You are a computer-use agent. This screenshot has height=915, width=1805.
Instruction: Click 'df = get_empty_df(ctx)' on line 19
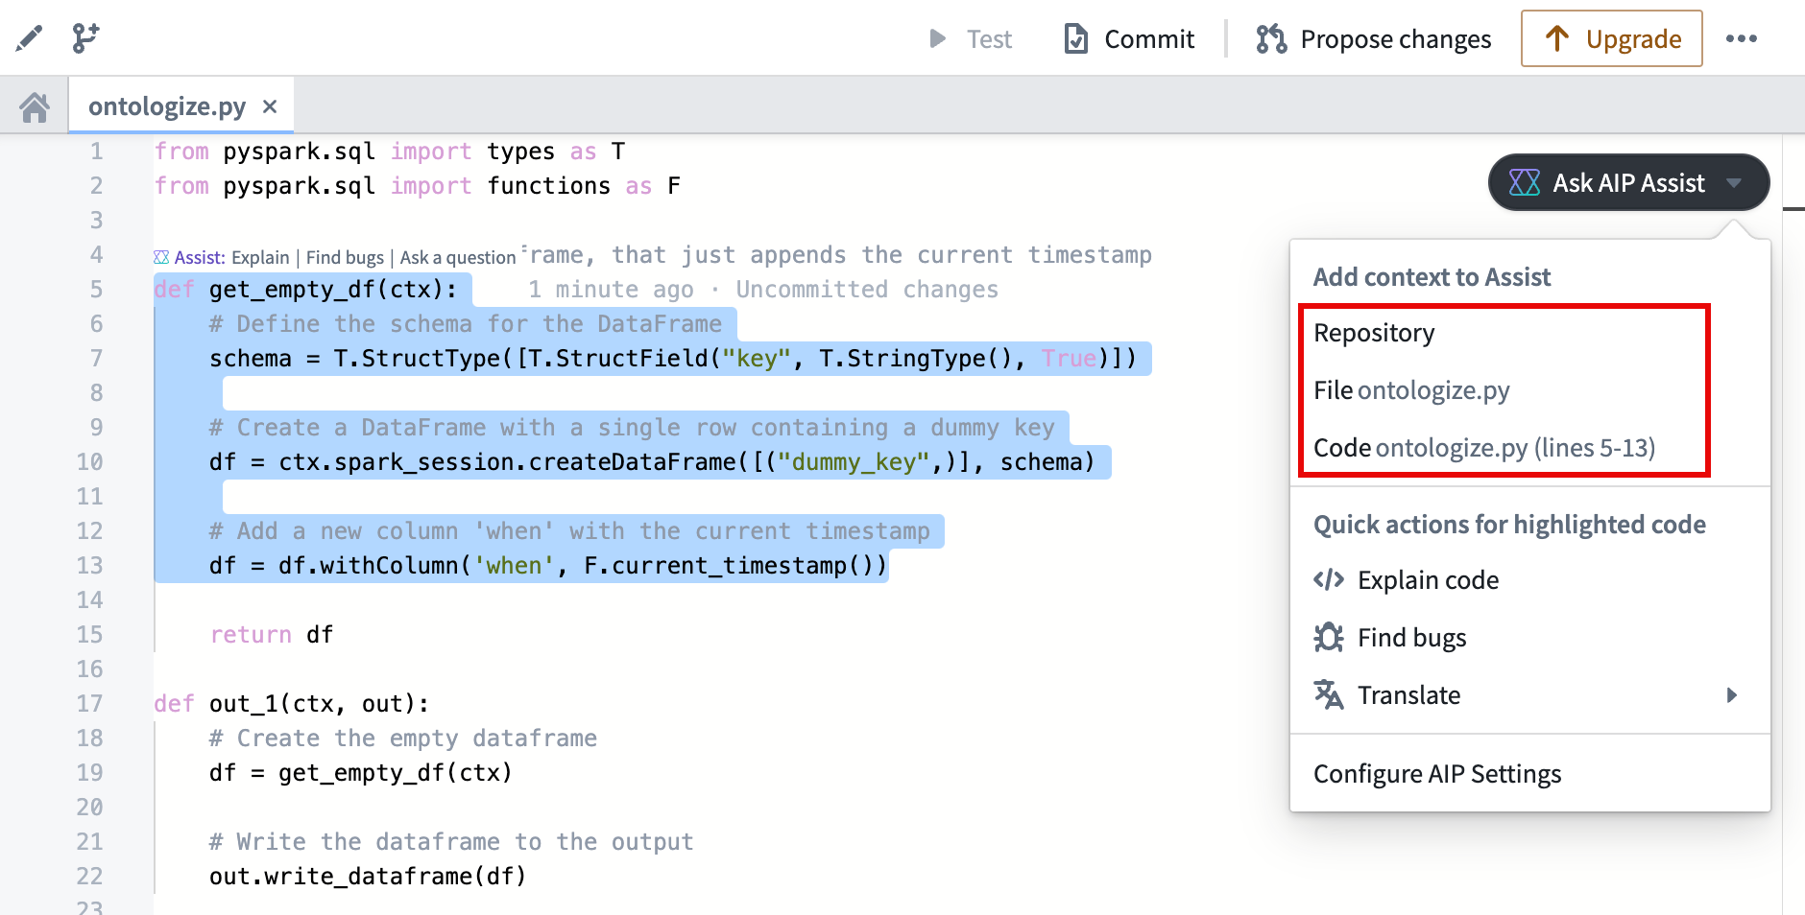click(361, 773)
